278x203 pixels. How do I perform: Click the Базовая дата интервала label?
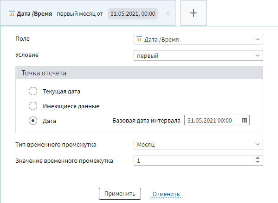tap(146, 121)
